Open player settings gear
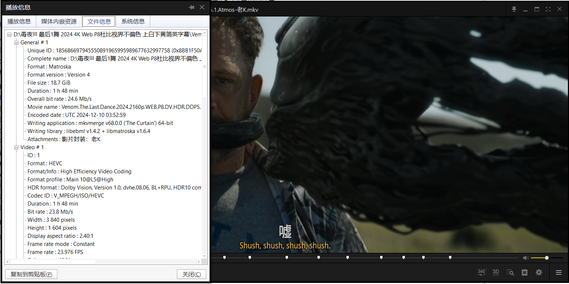The height and width of the screenshot is (284, 569). [x=539, y=272]
